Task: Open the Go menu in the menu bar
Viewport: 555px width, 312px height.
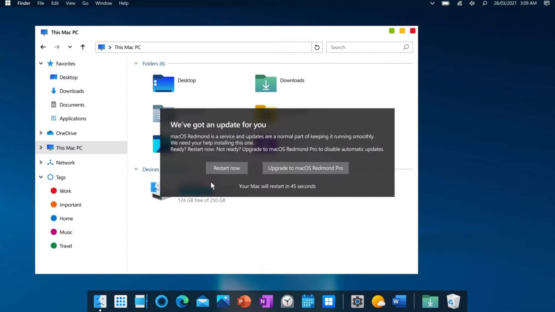Action: (x=85, y=3)
